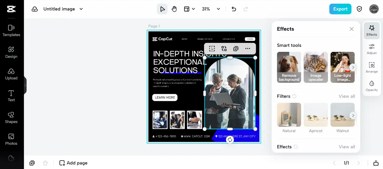Show more Smart tools with arrow
Screen dimensions: 383x169
(353, 67)
